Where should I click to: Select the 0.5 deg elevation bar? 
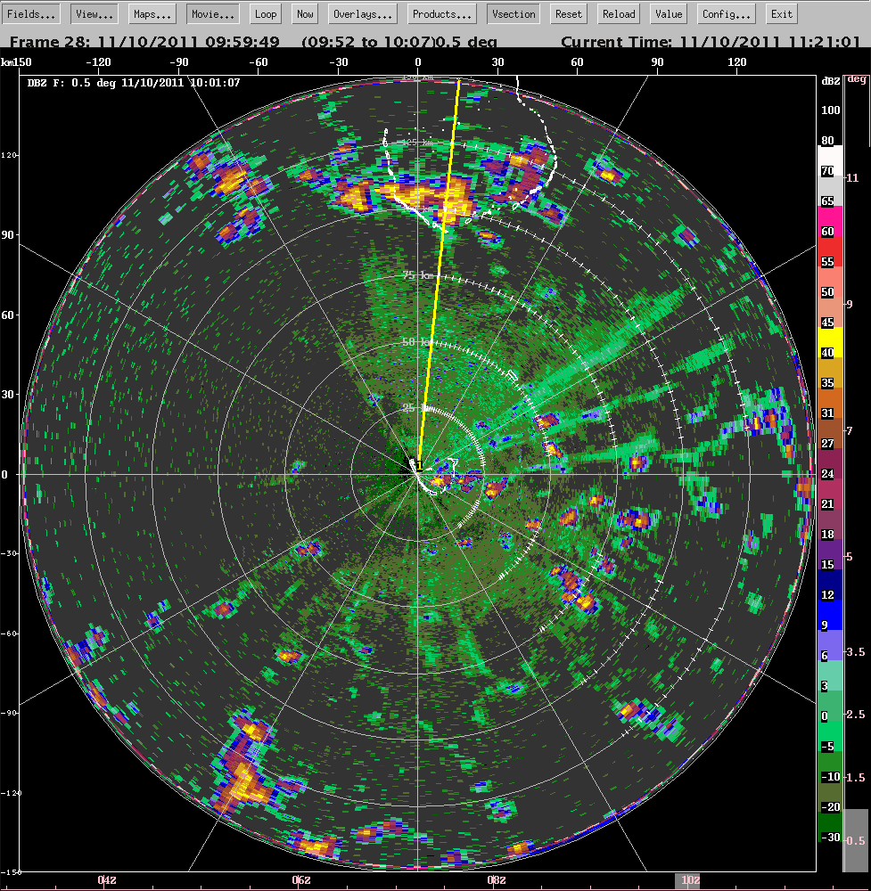coord(855,840)
